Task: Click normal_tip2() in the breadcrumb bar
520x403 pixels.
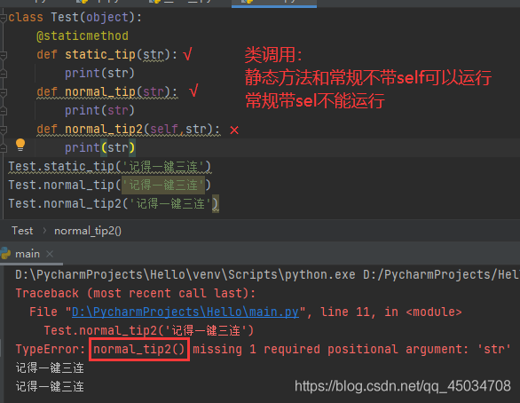Action: tap(88, 231)
